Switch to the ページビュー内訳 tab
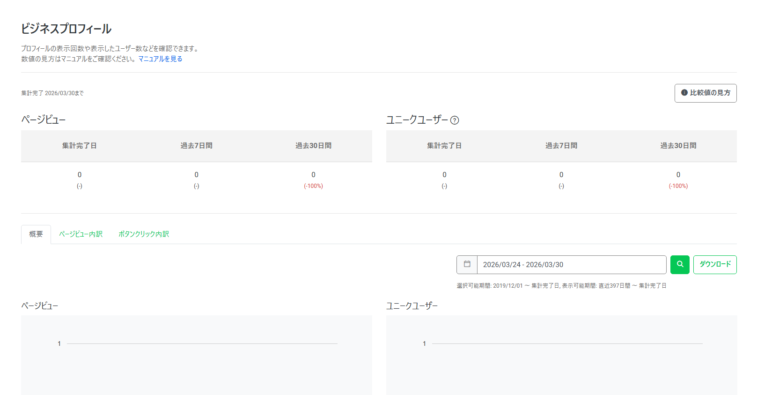This screenshot has height=395, width=757. click(81, 234)
